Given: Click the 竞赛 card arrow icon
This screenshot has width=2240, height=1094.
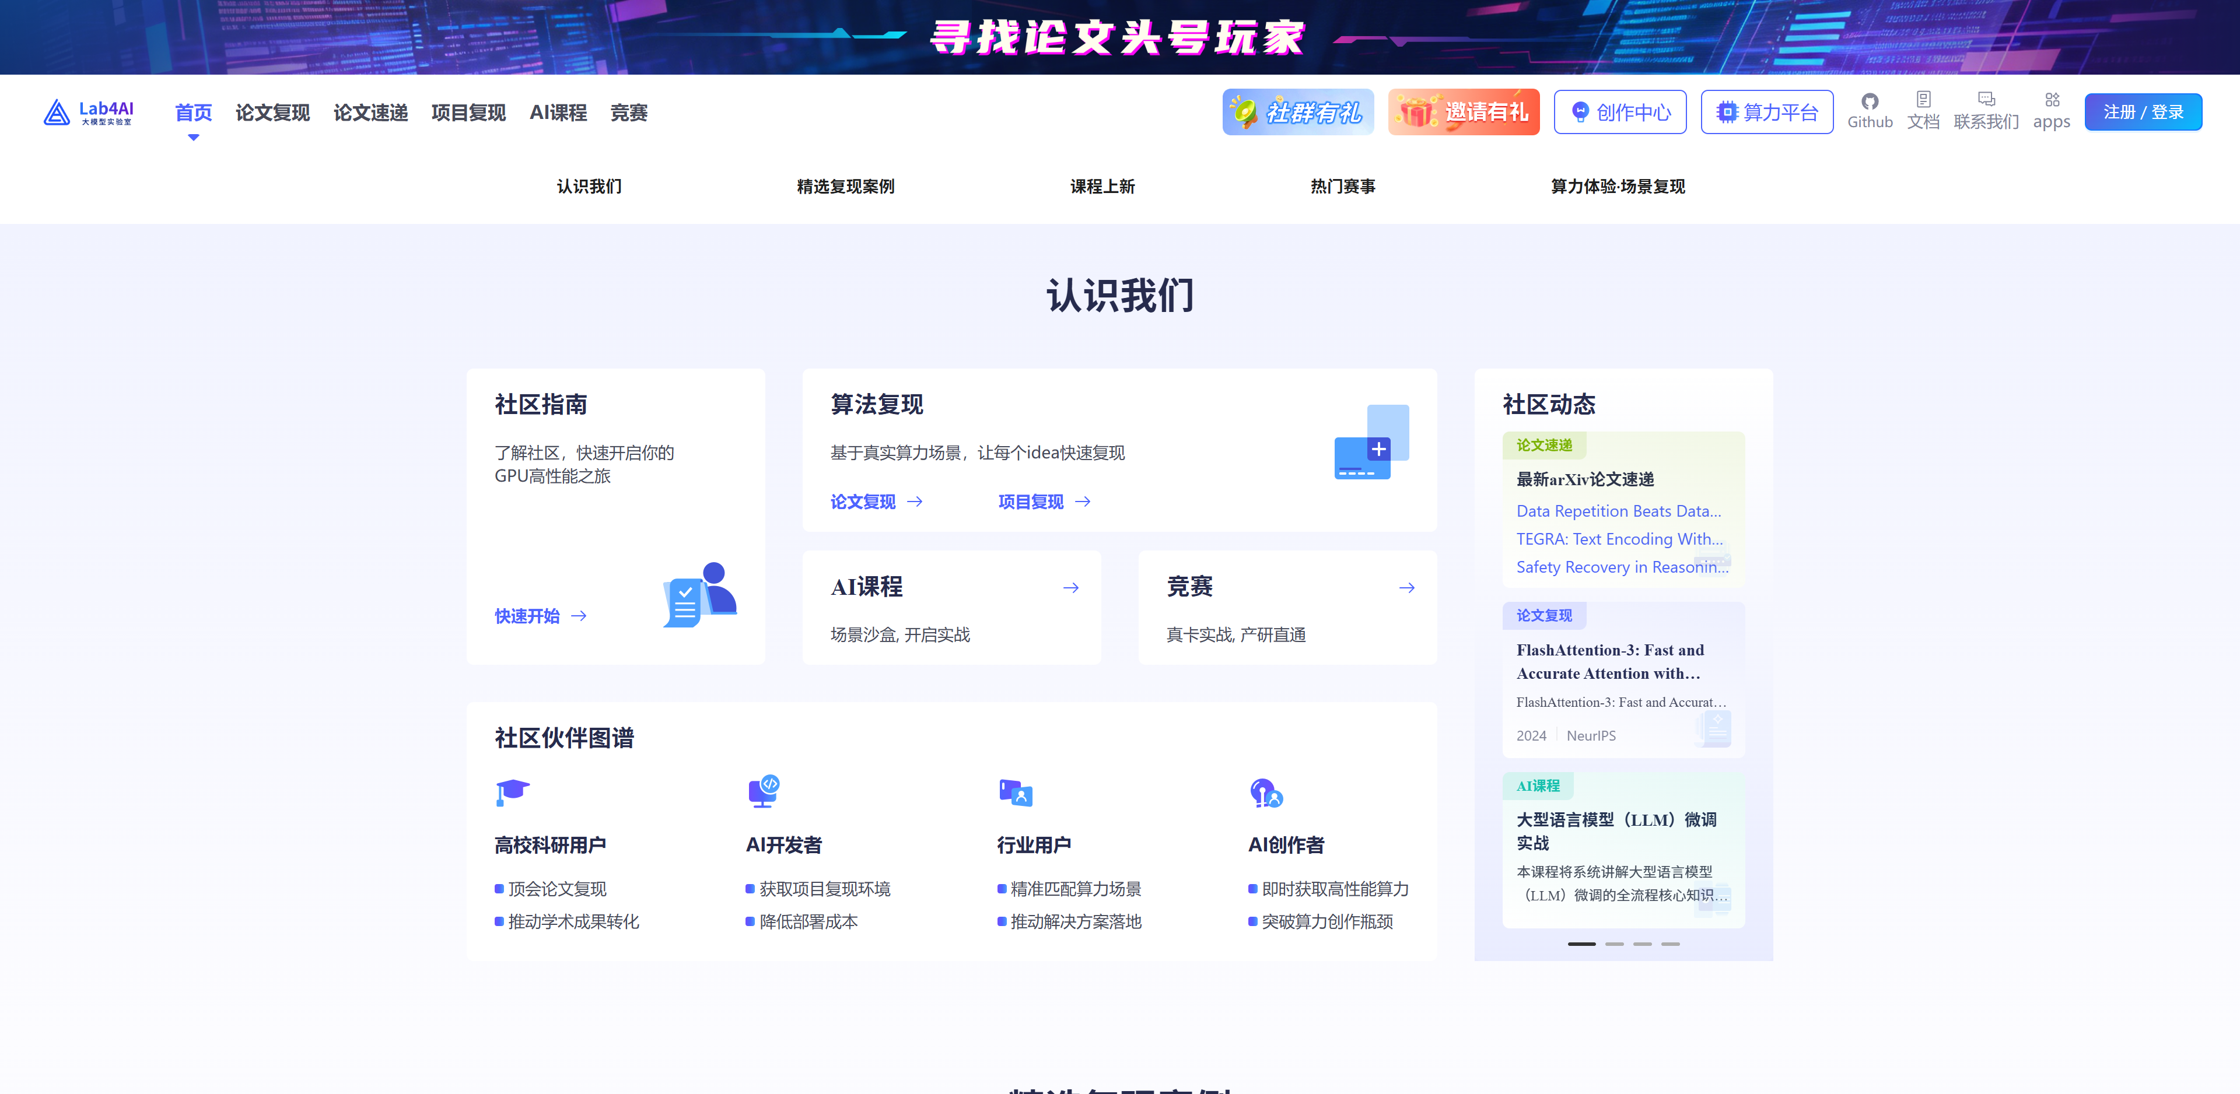Looking at the screenshot, I should (x=1406, y=588).
